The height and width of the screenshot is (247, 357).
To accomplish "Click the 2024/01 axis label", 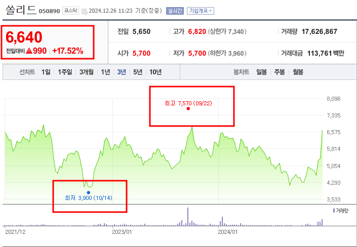I will (228, 232).
